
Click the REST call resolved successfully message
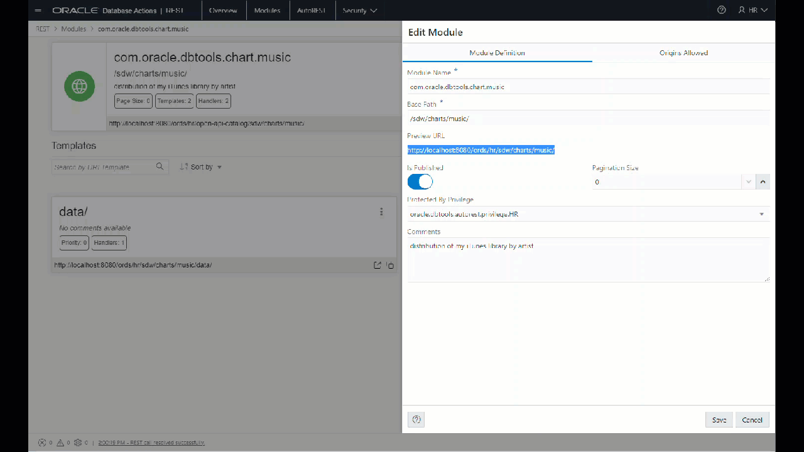pos(151,443)
